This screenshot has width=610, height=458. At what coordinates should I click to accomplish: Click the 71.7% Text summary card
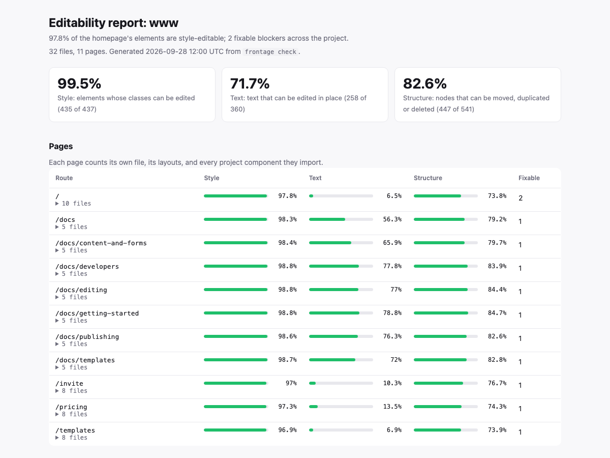(x=305, y=95)
